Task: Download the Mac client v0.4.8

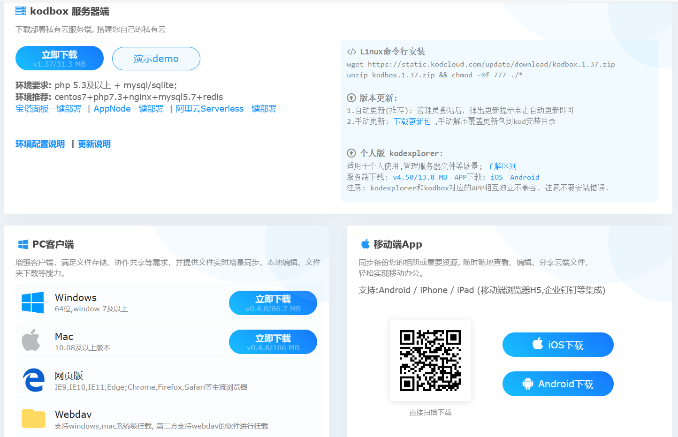Action: tap(273, 342)
